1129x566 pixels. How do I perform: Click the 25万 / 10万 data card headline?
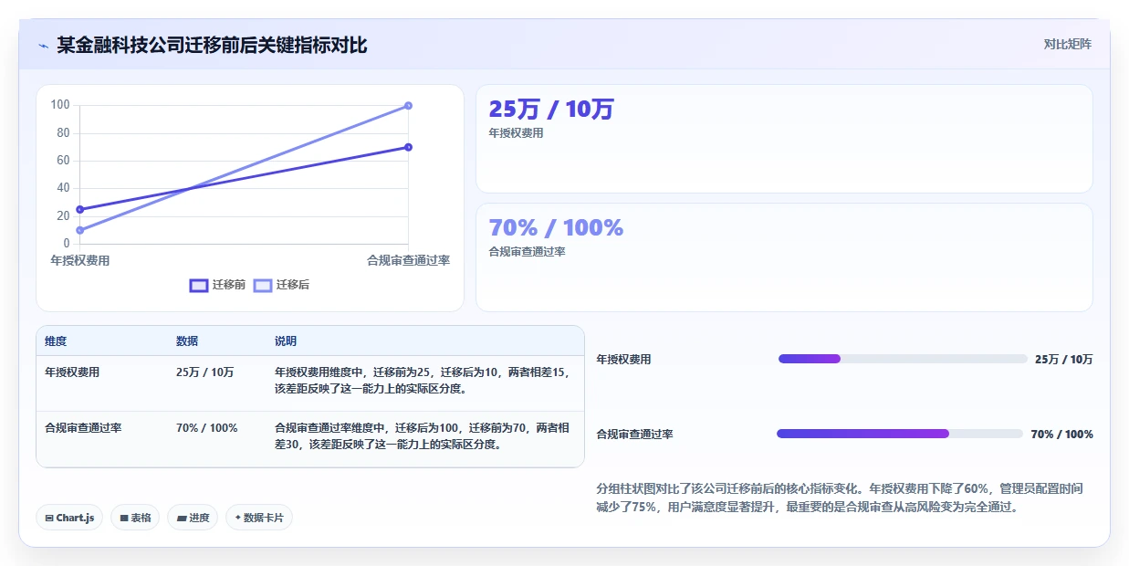coord(551,110)
